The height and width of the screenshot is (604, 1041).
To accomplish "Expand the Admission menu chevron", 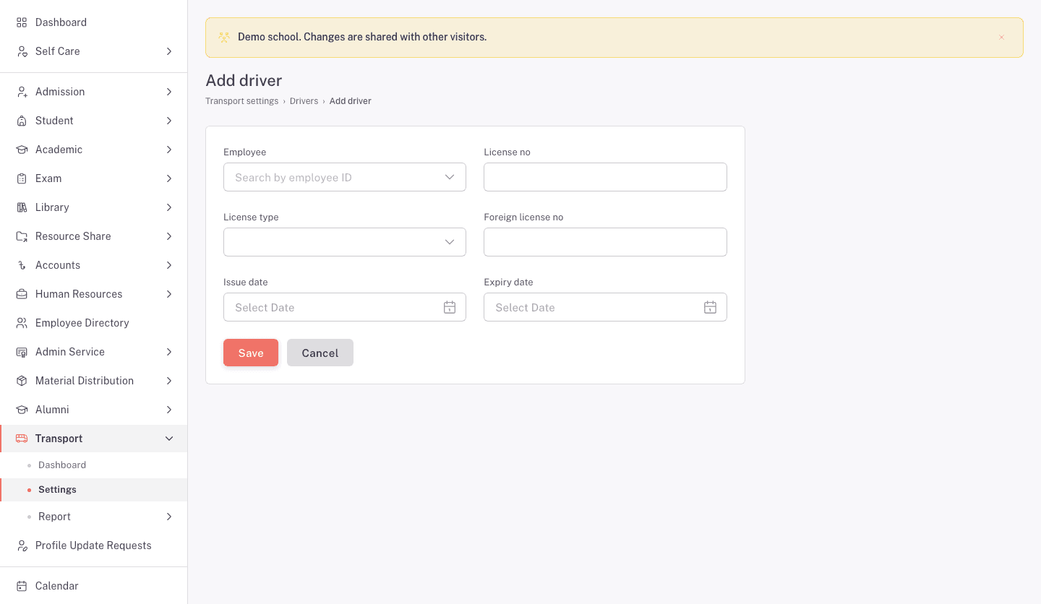I will click(169, 92).
